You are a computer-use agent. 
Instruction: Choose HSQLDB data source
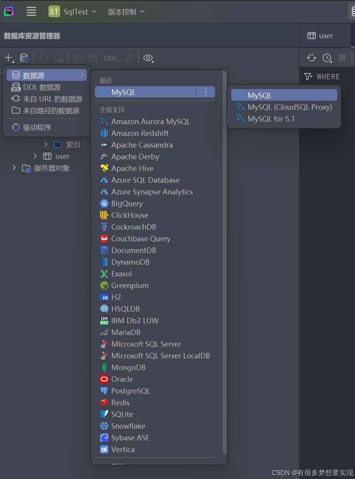point(155,309)
